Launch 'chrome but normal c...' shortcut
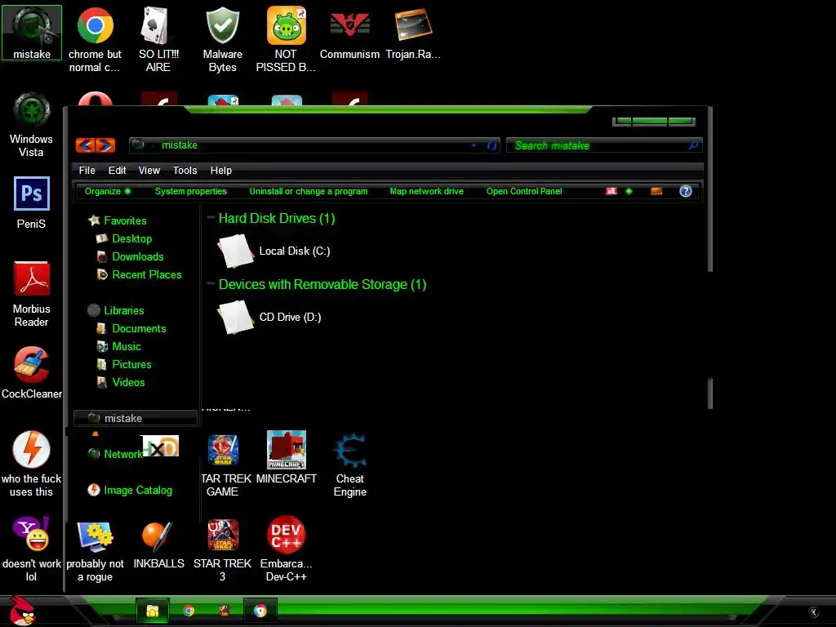 coord(95,39)
